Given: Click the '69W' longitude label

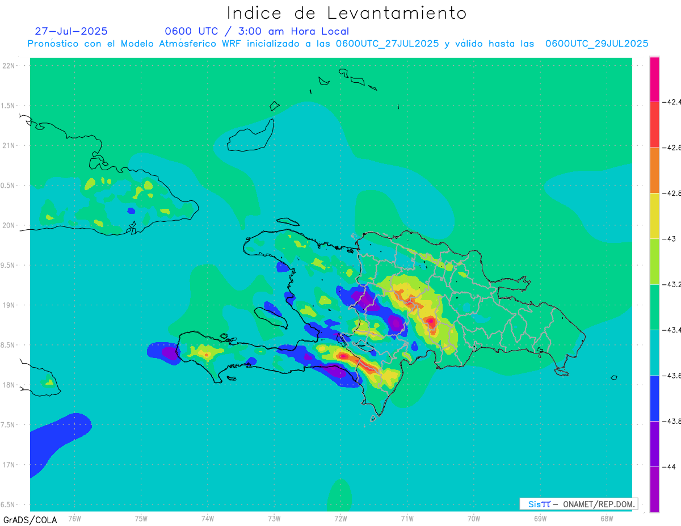Looking at the screenshot, I should tap(540, 519).
